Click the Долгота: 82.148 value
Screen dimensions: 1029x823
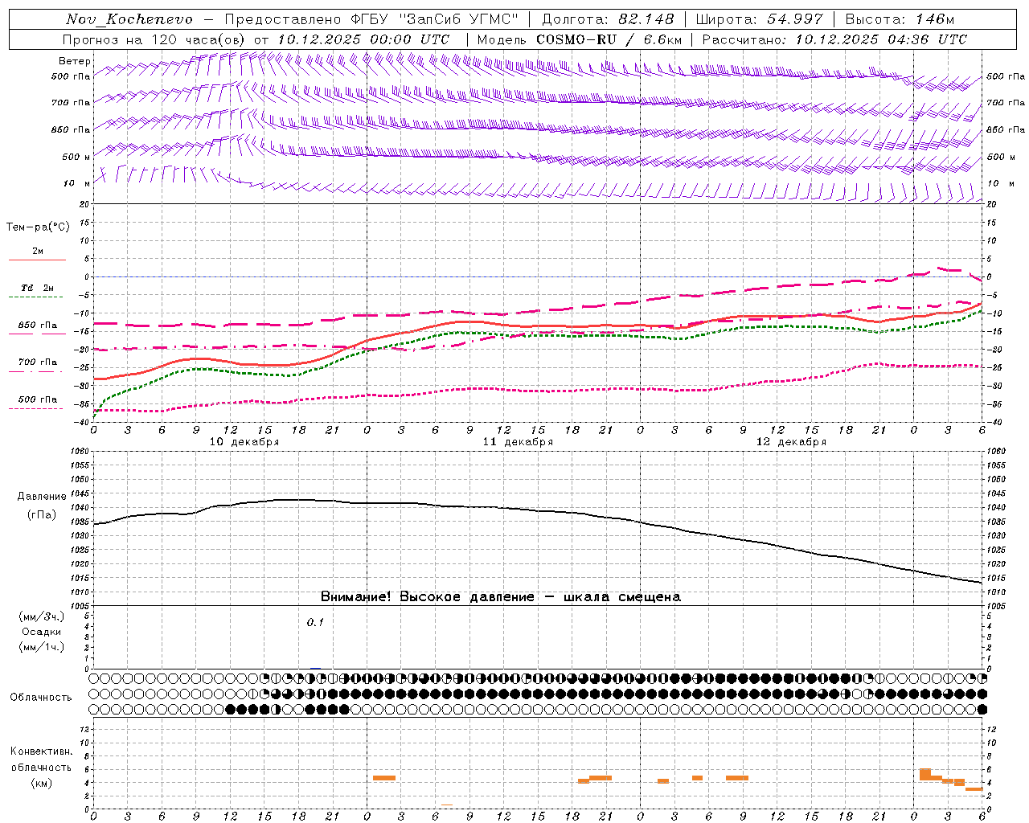point(608,19)
